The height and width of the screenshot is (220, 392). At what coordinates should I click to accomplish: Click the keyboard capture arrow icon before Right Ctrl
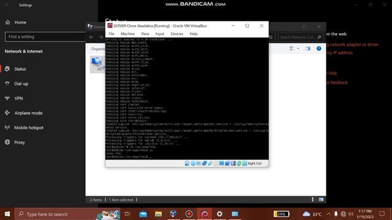tap(244, 163)
